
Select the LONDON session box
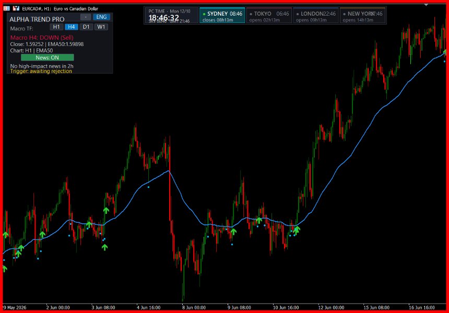[316, 16]
